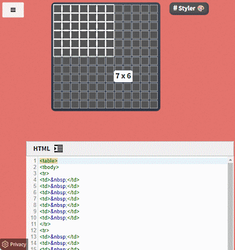
Task: Click the </tr> closing tag on line 11
Action: point(45,224)
